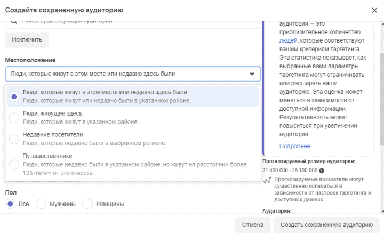Click the audience size info icon
Image resolution: width=384 pixels, height=235 pixels.
(x=322, y=171)
